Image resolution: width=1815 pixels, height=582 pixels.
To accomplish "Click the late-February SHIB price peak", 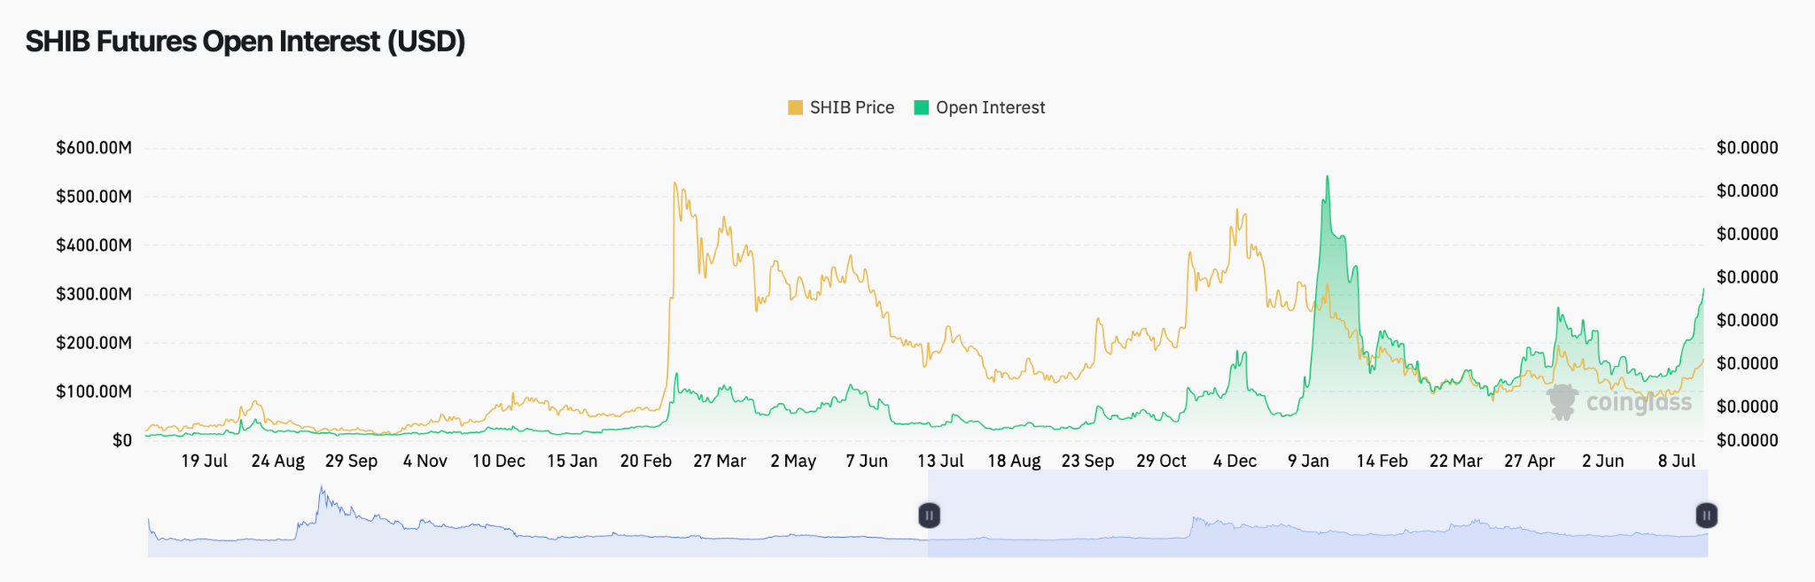I will pyautogui.click(x=675, y=184).
